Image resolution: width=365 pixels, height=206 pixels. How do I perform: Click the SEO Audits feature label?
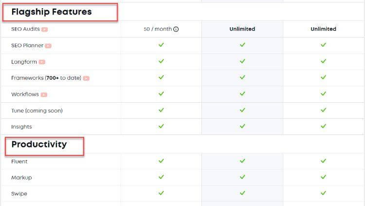(x=25, y=29)
